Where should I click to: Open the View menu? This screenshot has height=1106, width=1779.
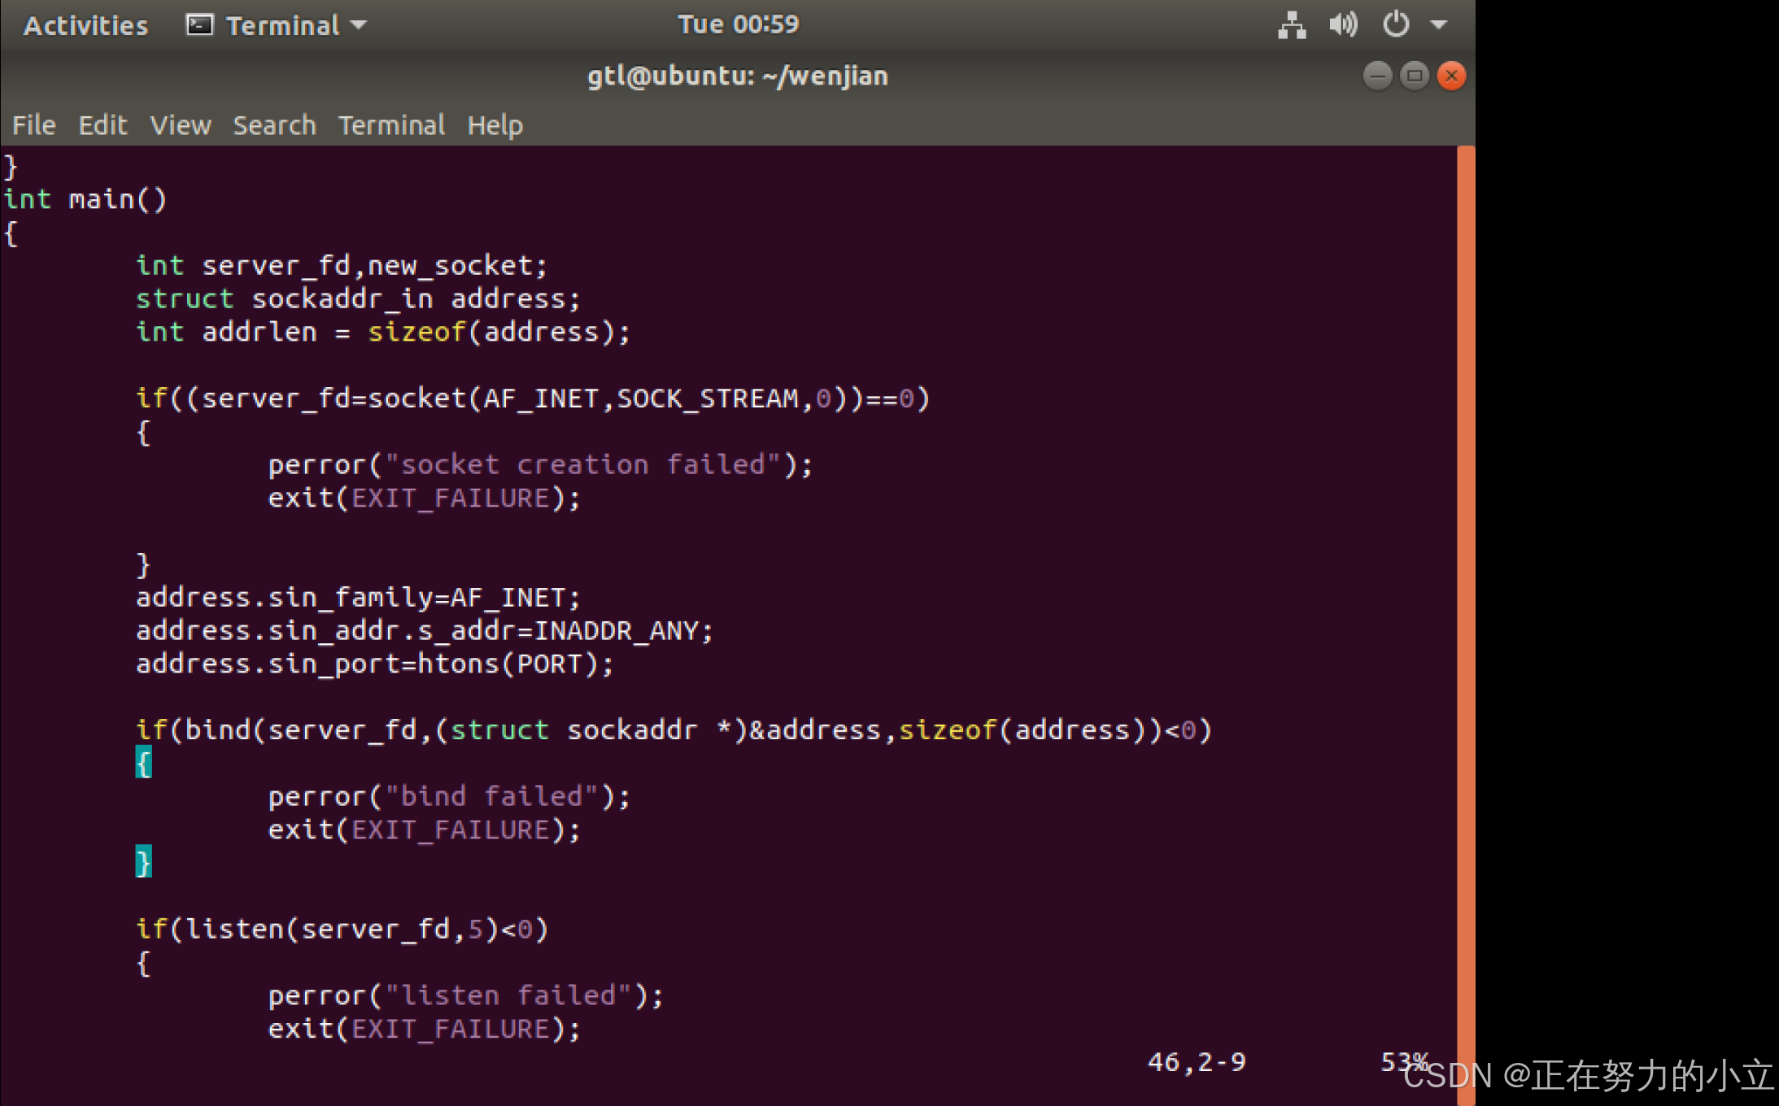181,125
